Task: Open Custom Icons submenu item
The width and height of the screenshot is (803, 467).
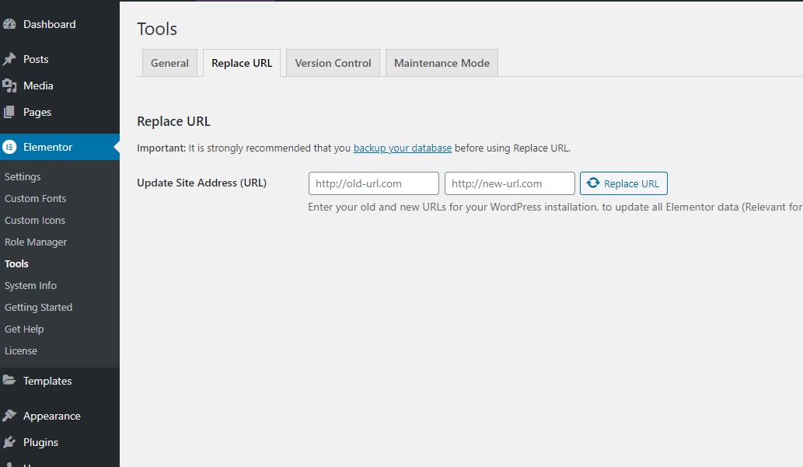Action: pyautogui.click(x=35, y=220)
